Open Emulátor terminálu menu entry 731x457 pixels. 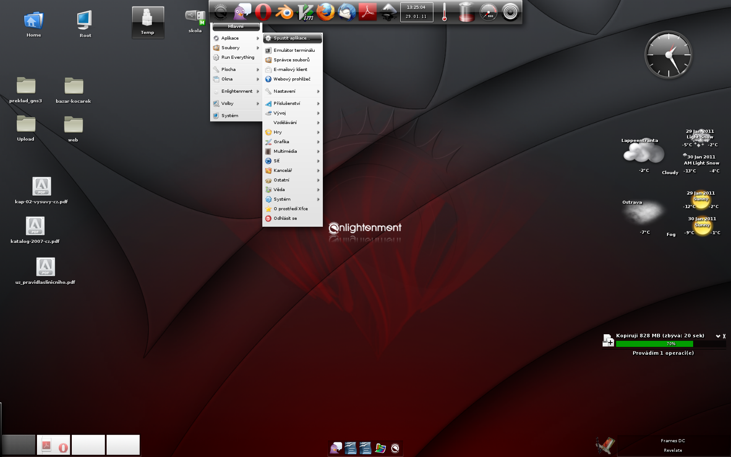coord(292,50)
